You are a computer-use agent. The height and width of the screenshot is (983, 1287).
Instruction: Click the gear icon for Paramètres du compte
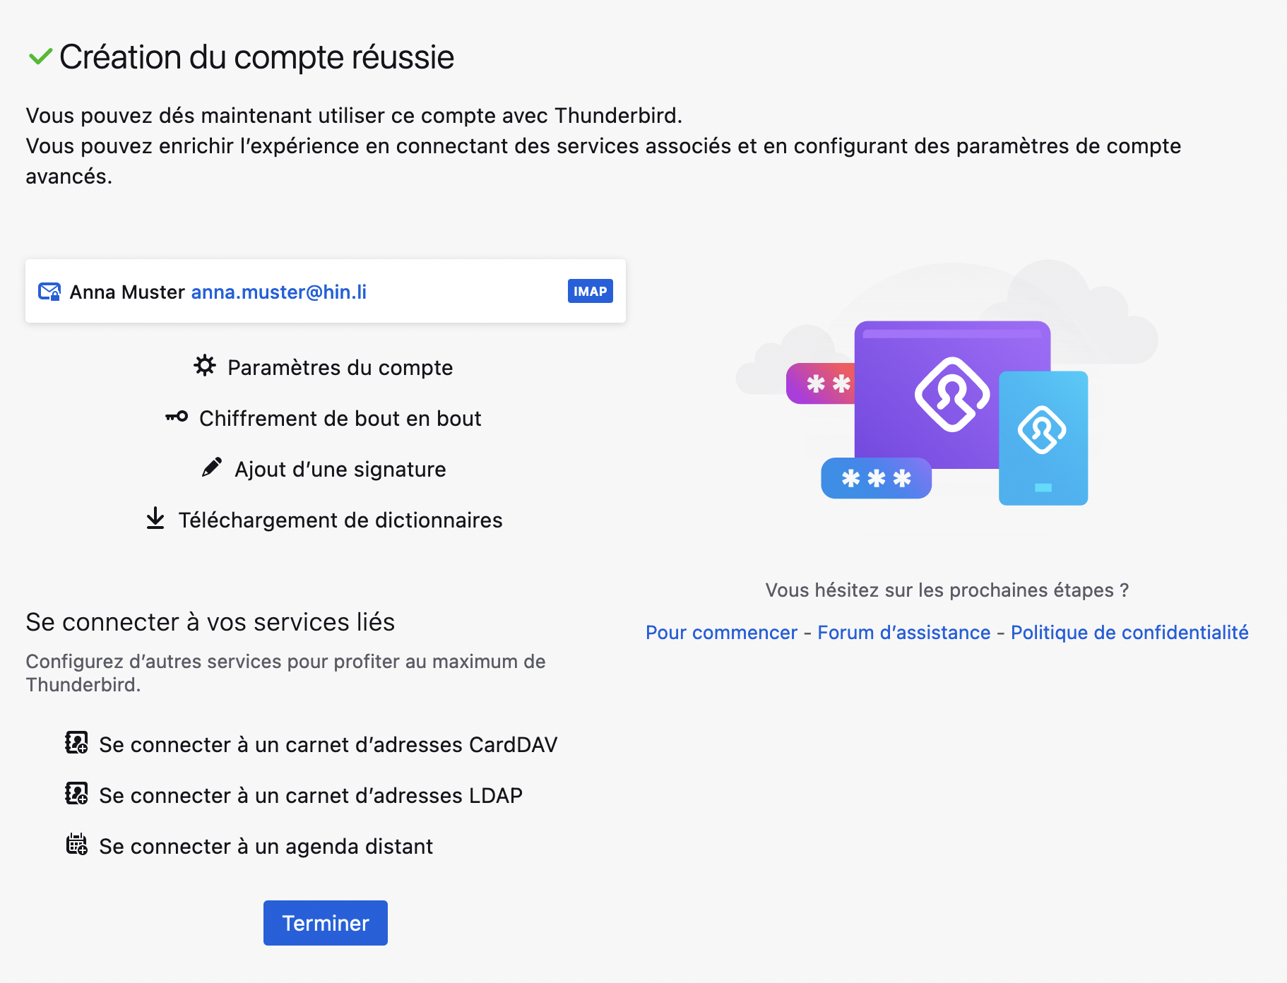tap(205, 366)
